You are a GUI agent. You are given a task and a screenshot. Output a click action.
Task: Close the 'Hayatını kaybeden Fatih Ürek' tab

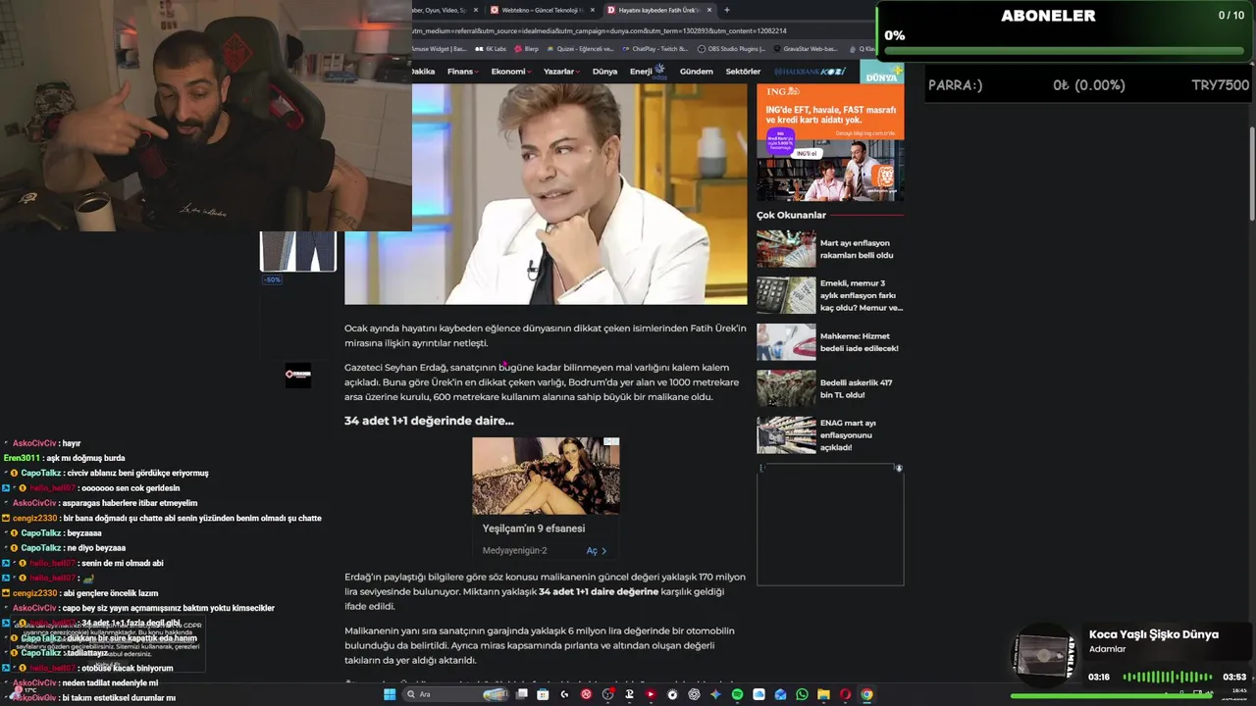pos(708,10)
